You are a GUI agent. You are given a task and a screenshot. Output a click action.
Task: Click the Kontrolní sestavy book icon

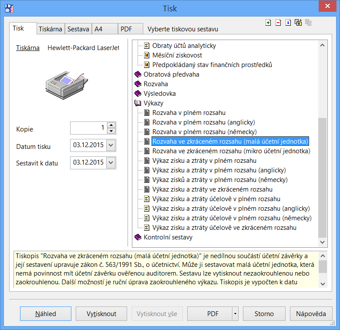138,237
